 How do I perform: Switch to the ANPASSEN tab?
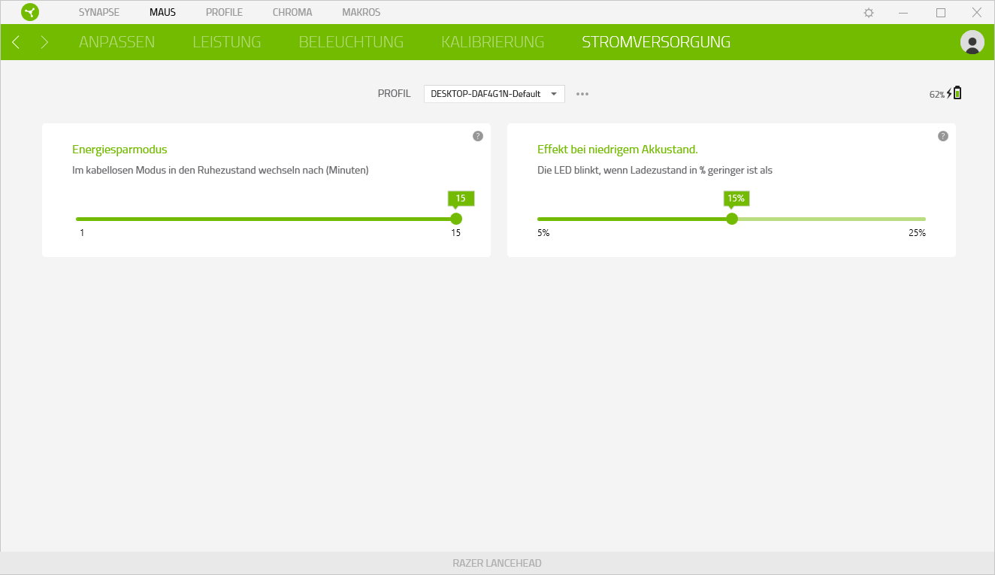tap(116, 42)
